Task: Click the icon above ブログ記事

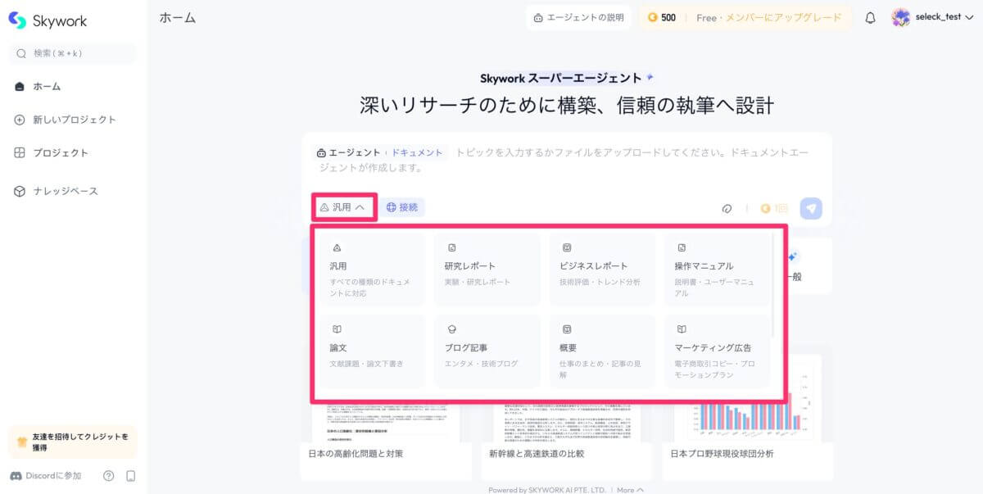Action: click(451, 329)
